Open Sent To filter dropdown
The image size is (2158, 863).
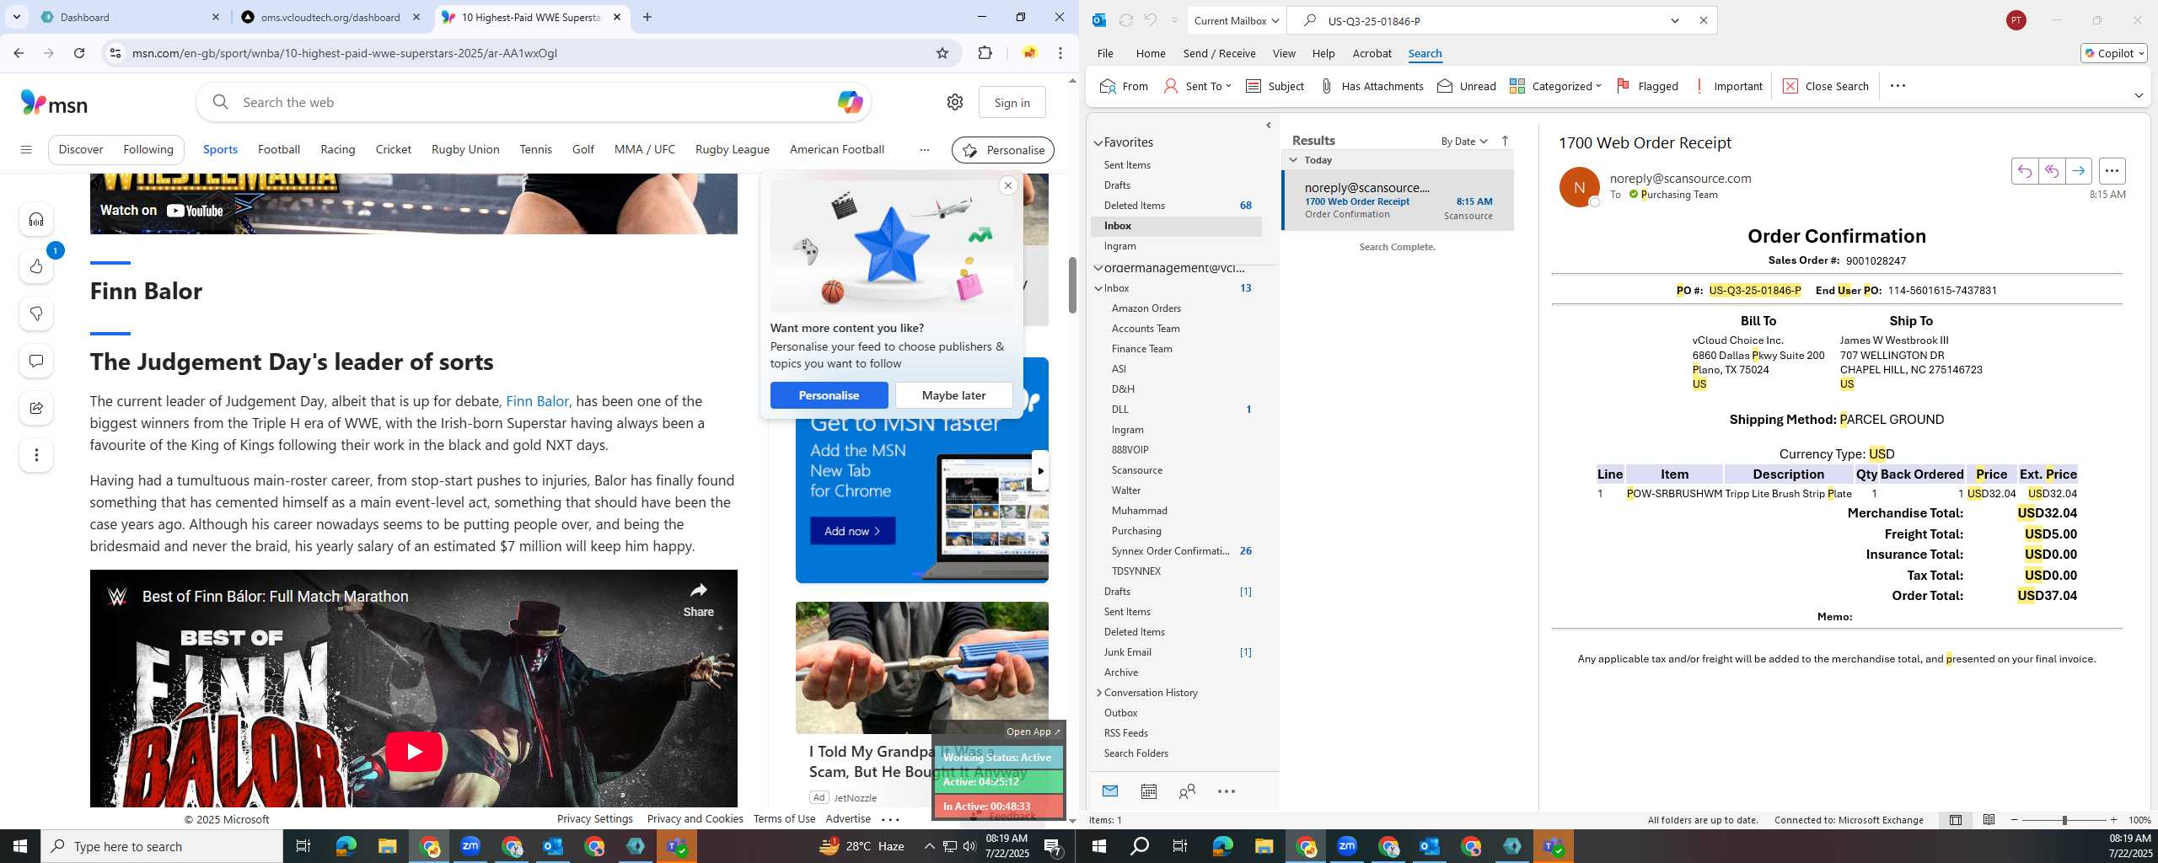click(1197, 86)
